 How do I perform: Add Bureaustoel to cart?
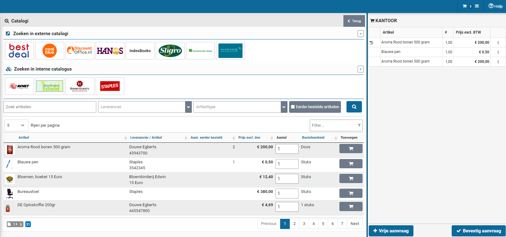point(351,193)
